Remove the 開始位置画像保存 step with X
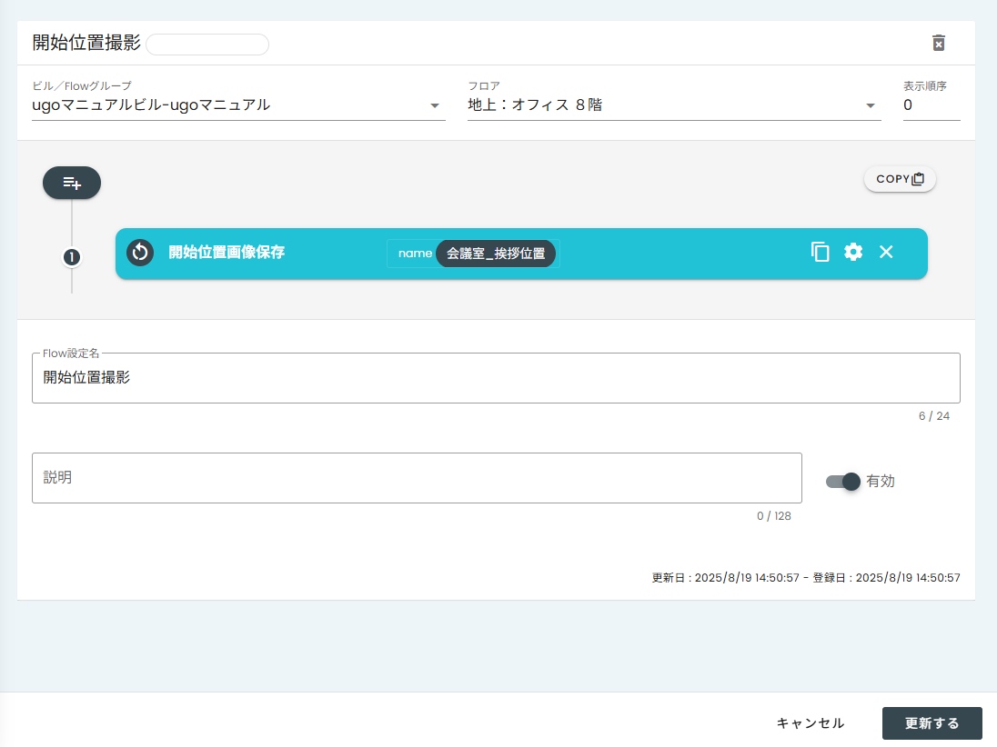The height and width of the screenshot is (747, 997). click(x=886, y=252)
